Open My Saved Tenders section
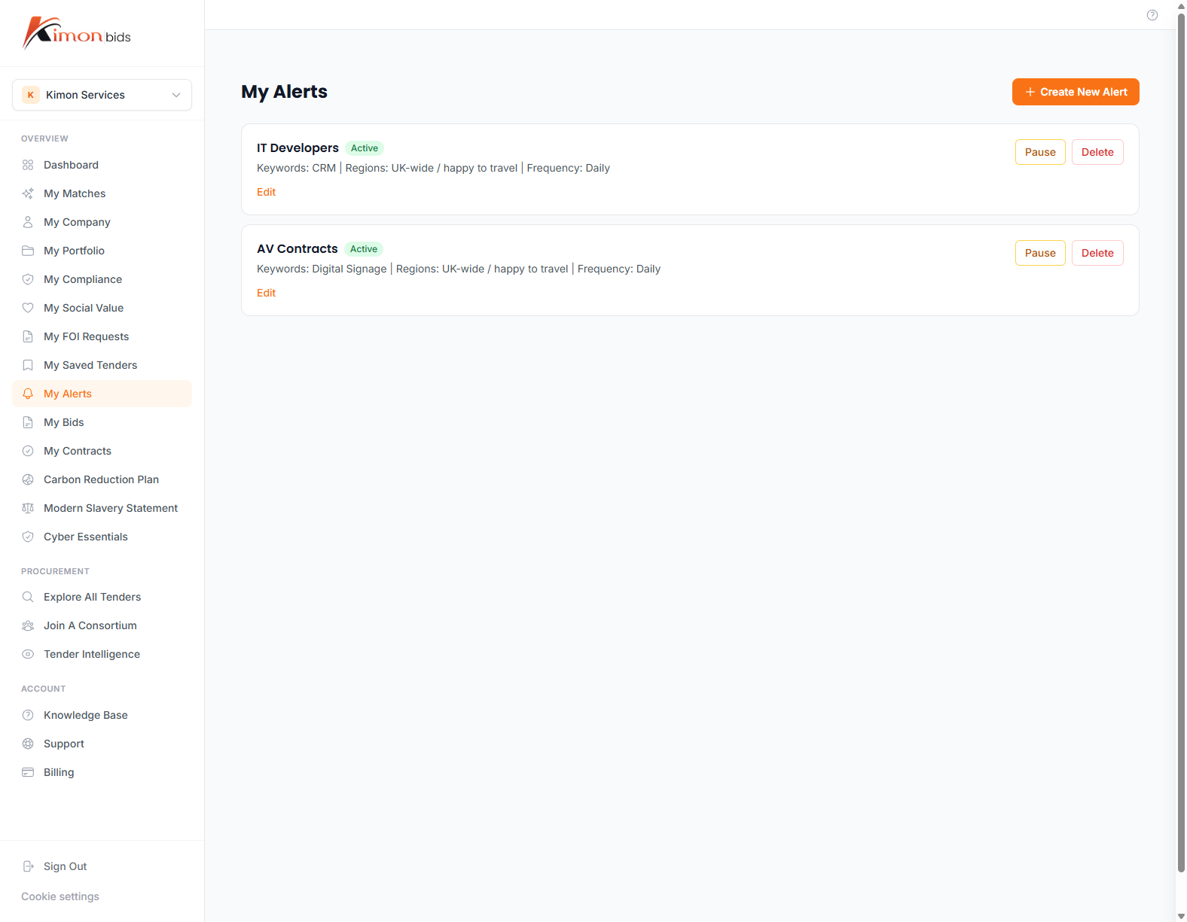Screen dimensions: 1187x922 [102, 365]
